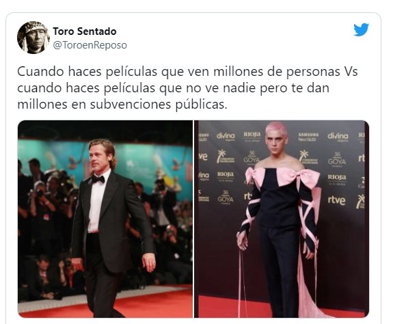Click the palm tree logo beside pink hair
393x324 pixels.
[308, 157]
